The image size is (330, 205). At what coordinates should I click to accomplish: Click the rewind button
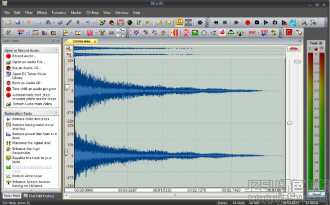coord(216,22)
